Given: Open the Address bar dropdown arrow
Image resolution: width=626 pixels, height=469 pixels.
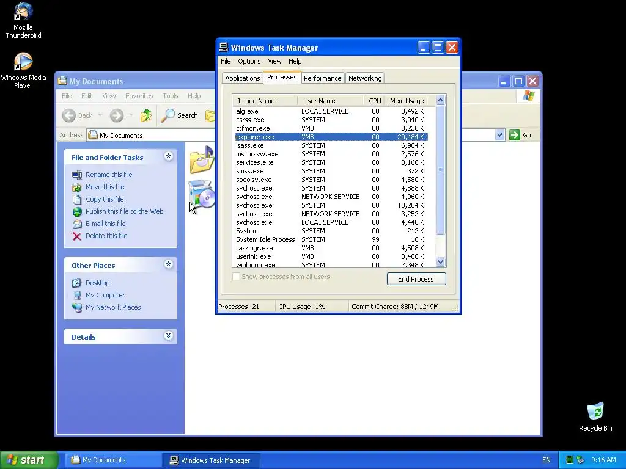Looking at the screenshot, I should (x=499, y=135).
